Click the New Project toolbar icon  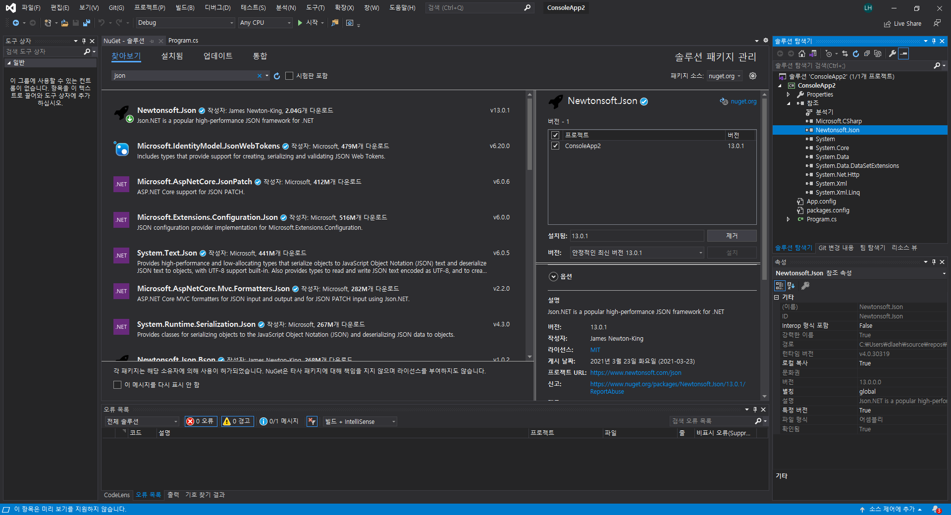coord(48,23)
